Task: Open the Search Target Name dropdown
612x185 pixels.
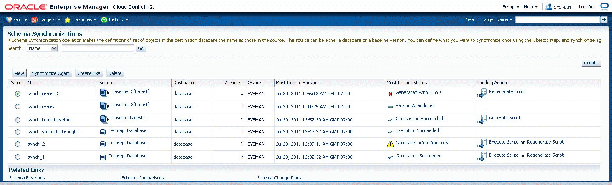Action: pos(489,19)
